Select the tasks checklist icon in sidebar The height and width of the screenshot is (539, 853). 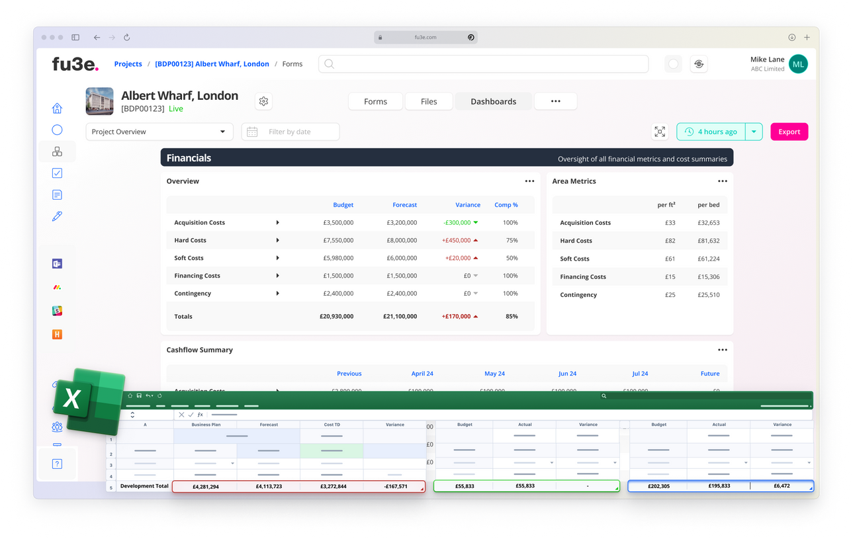click(57, 173)
